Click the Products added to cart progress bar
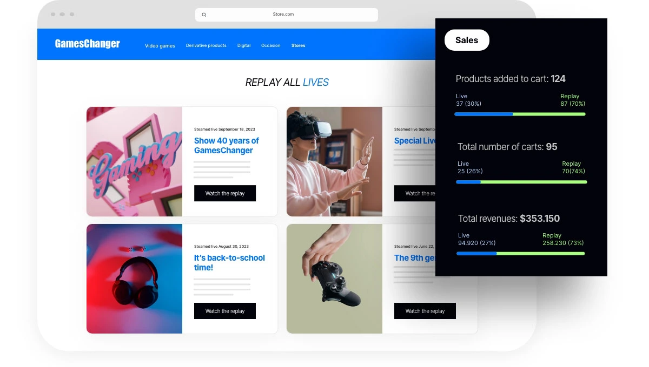 tap(520, 114)
